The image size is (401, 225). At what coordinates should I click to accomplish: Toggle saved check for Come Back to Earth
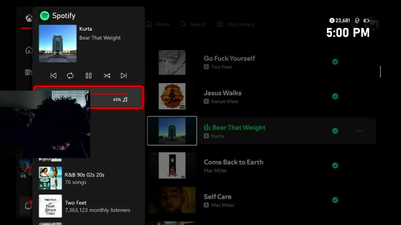click(335, 165)
